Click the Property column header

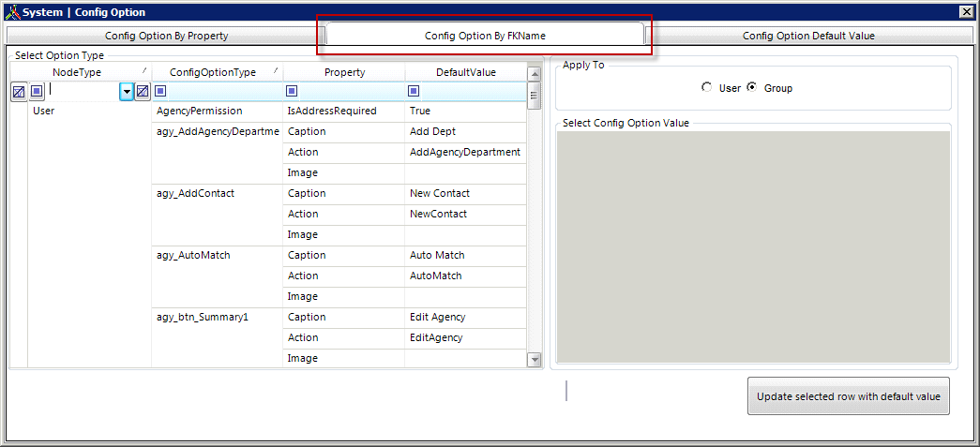pos(344,72)
